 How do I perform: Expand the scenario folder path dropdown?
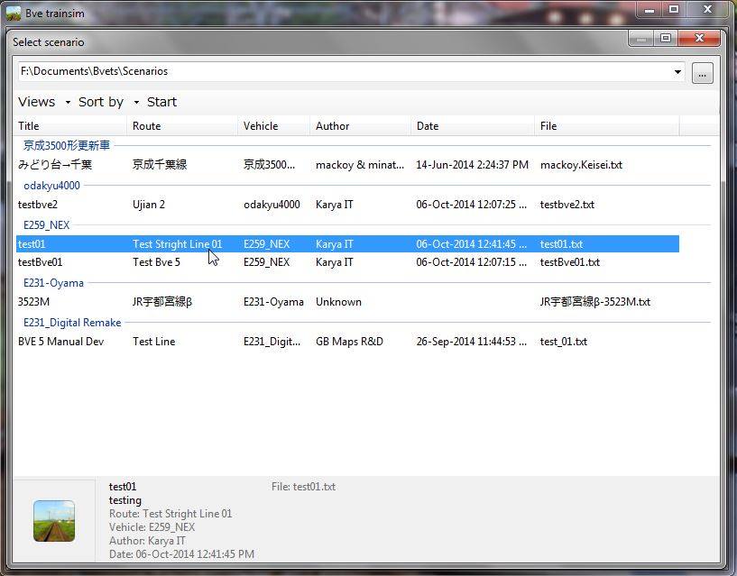677,72
